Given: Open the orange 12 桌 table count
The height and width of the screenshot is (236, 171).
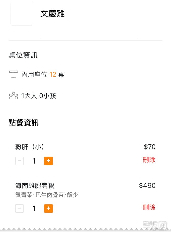Looking at the screenshot, I should (x=54, y=74).
